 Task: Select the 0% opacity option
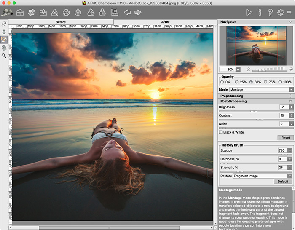point(222,82)
